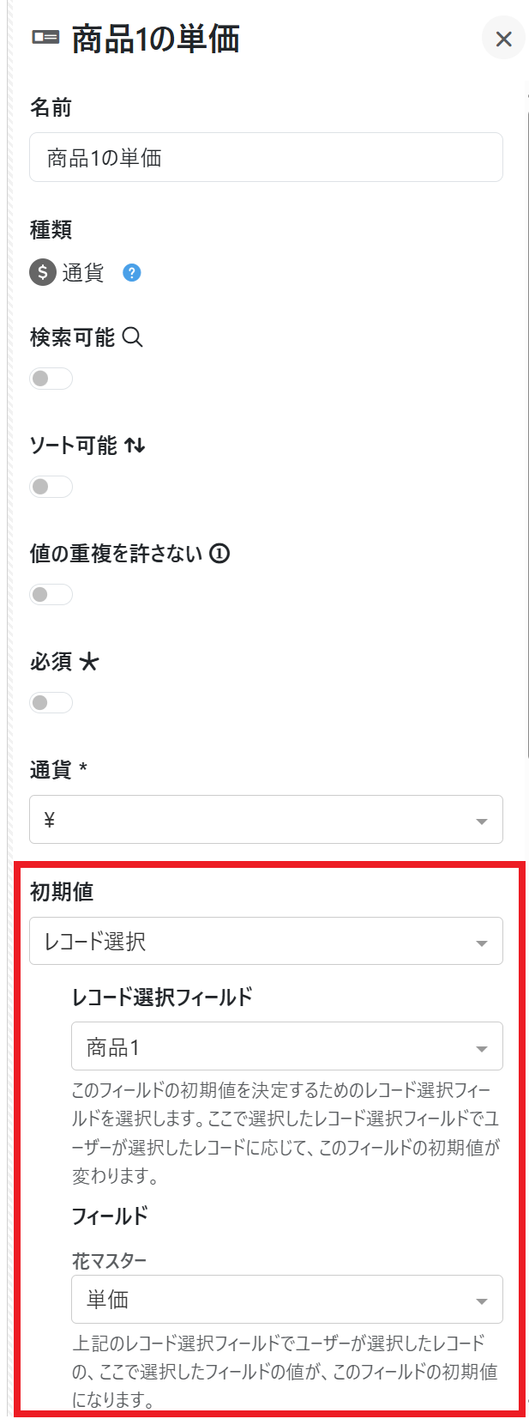
Task: Click the currency dollar icon under 種類
Action: tap(43, 273)
